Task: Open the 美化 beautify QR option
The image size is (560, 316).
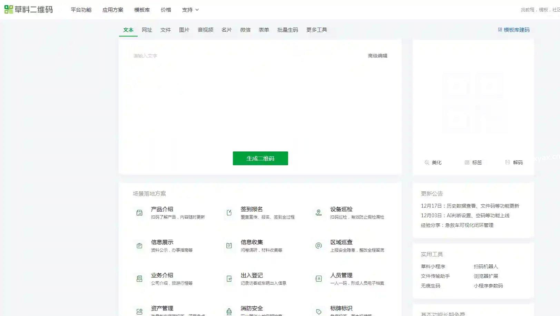Action: pos(433,162)
